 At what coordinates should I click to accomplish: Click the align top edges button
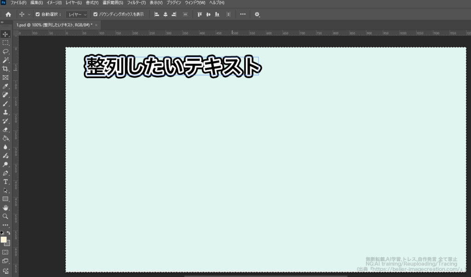(199, 14)
